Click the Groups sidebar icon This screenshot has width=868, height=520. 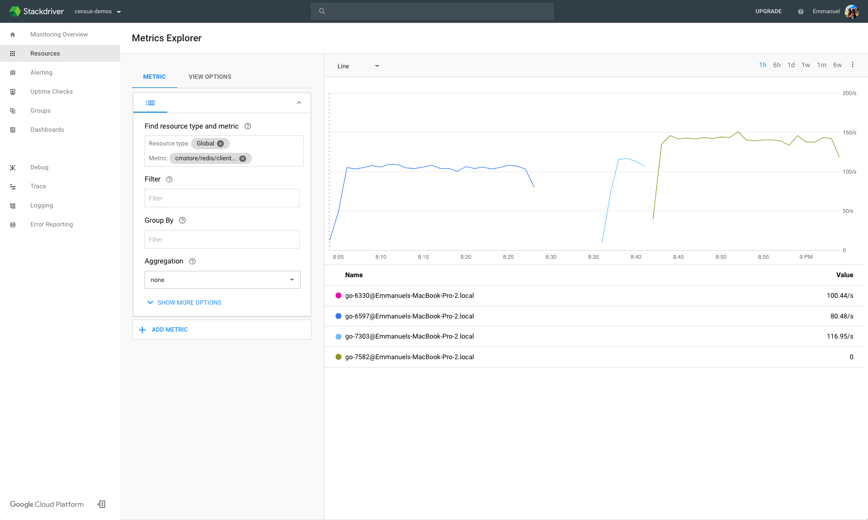click(13, 111)
